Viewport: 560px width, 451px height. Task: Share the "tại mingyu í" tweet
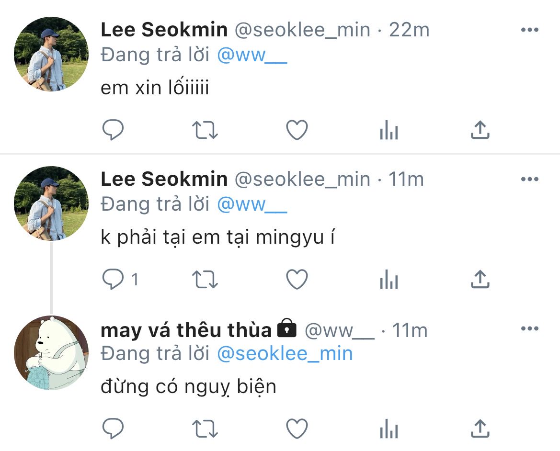pos(480,279)
